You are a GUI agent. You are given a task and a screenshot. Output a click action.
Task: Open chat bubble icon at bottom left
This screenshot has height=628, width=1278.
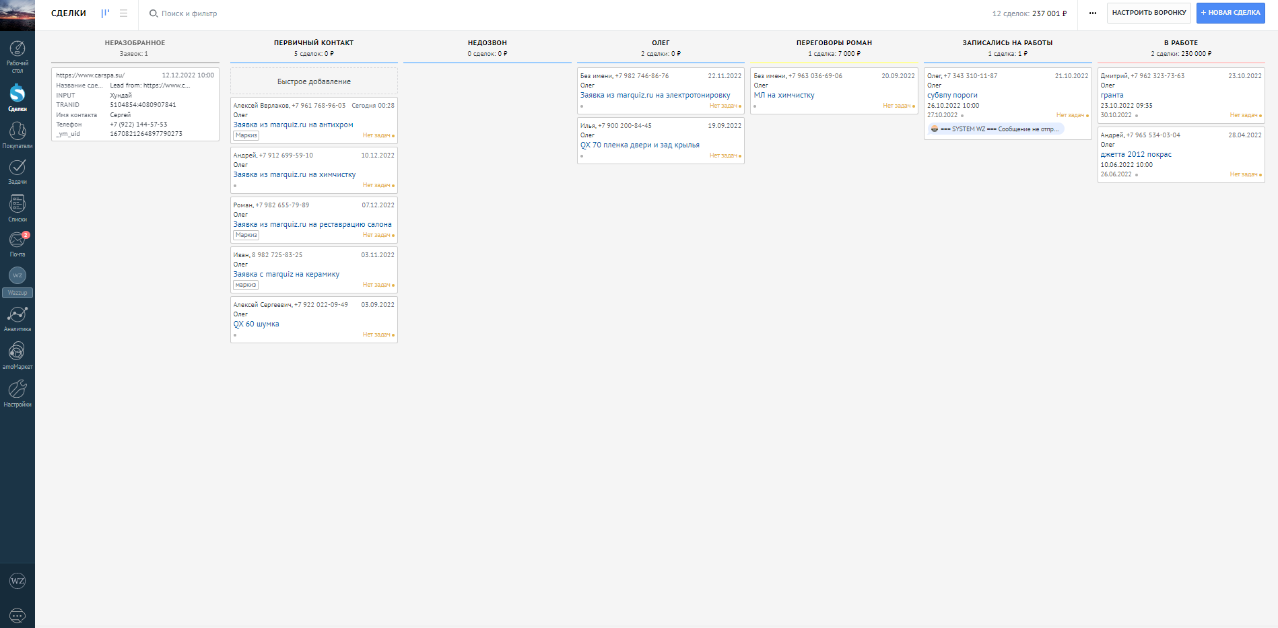[18, 615]
